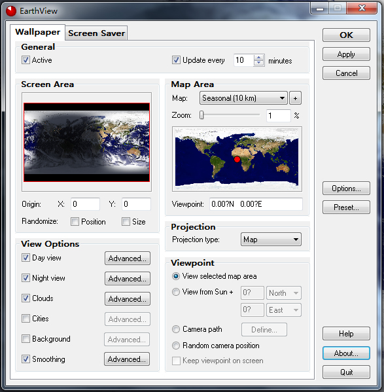Click the Cancel button
Viewport: 384px width, 392px height.
(346, 73)
